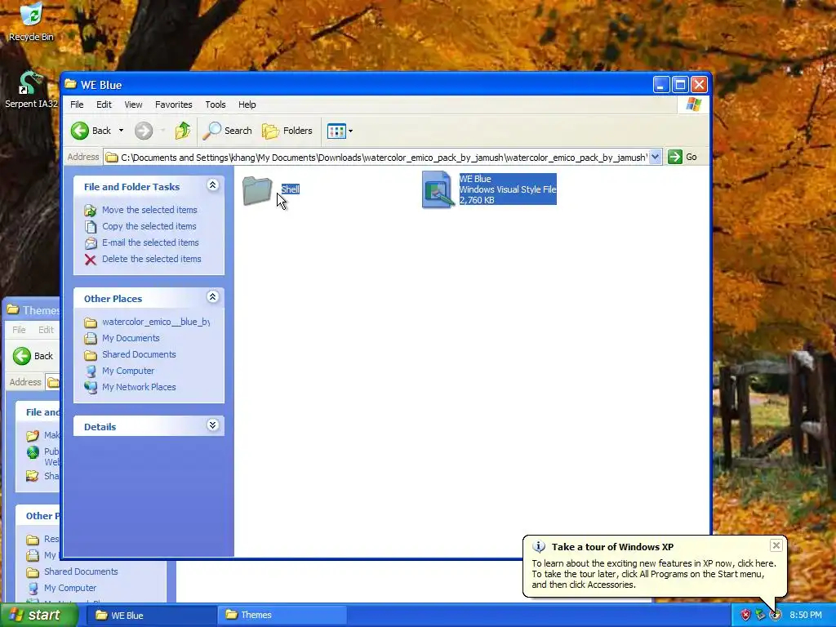
Task: Click the Move selected items icon
Action: click(91, 211)
